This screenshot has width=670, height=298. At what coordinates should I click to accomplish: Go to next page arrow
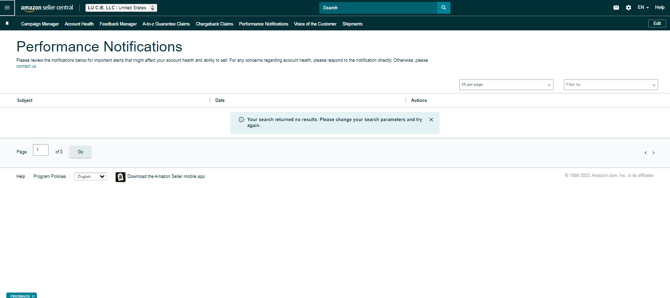pos(653,153)
